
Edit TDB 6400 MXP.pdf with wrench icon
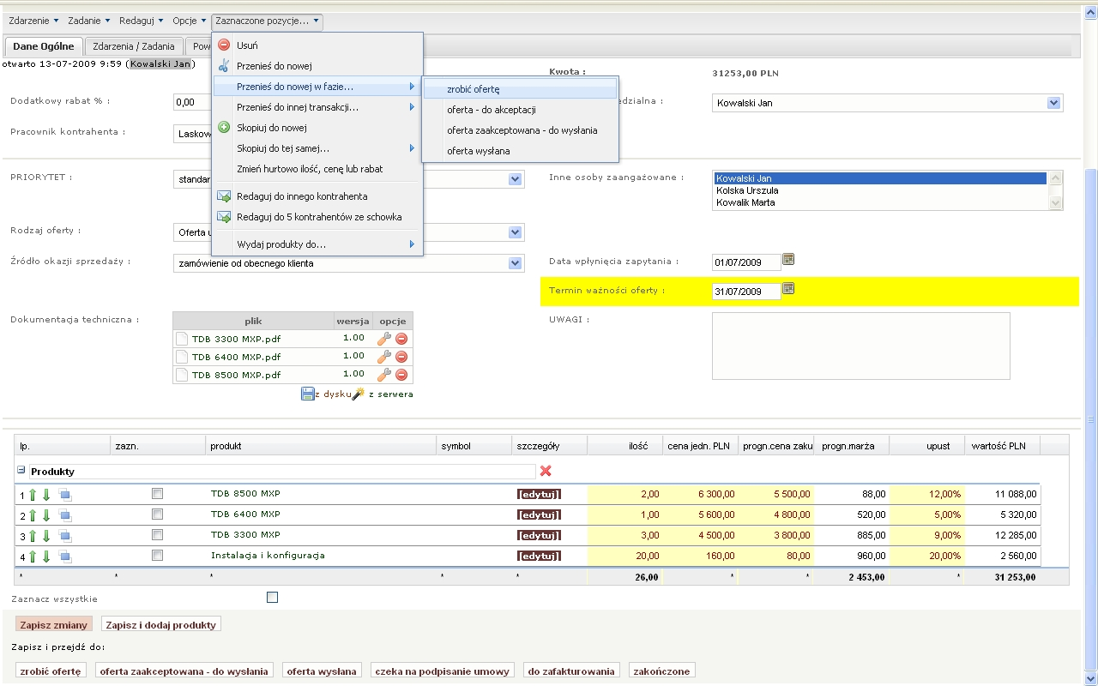(383, 357)
